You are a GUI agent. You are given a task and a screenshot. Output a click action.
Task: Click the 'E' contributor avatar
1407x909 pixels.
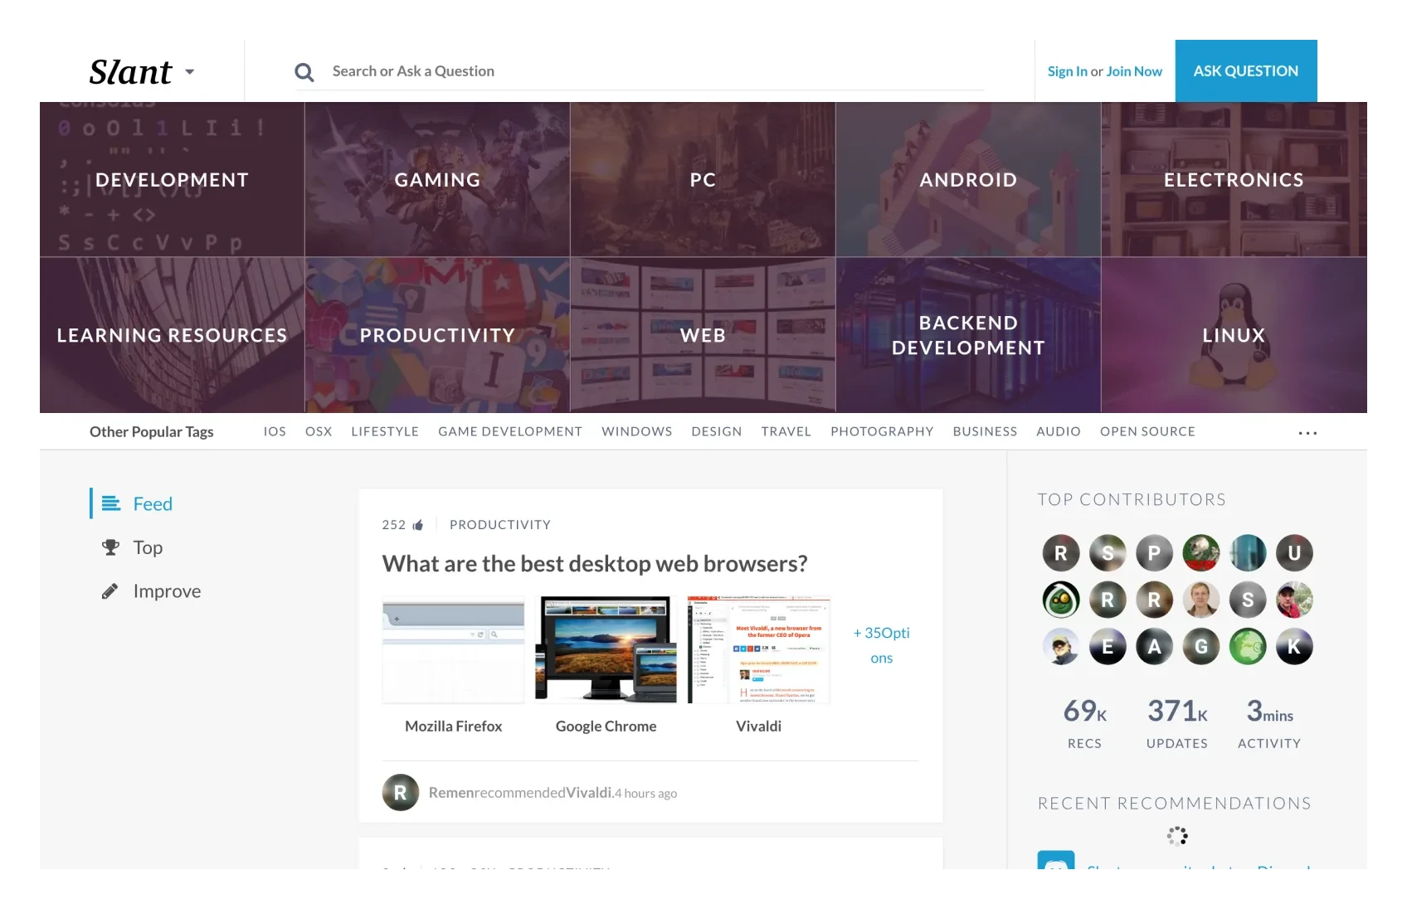(x=1108, y=647)
